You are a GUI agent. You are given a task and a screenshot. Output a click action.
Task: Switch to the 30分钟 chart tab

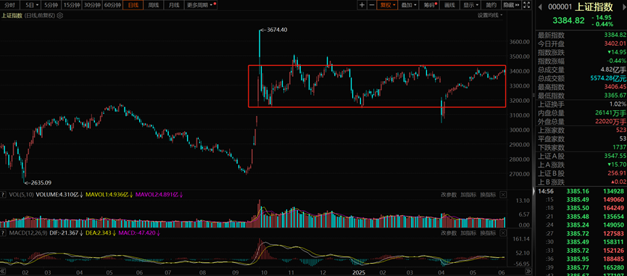click(x=92, y=5)
